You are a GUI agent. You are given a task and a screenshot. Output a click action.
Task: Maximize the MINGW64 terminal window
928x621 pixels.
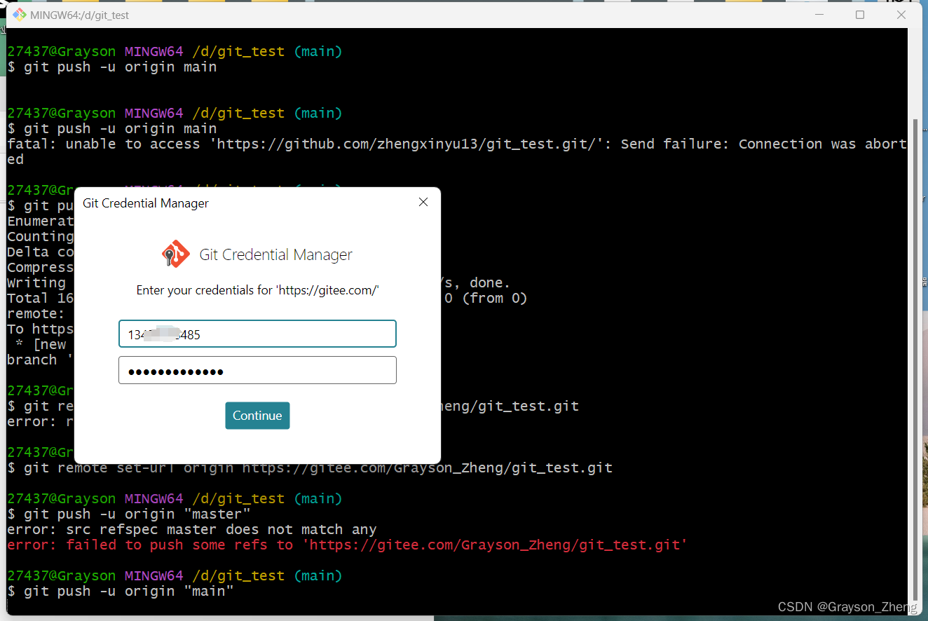point(860,15)
